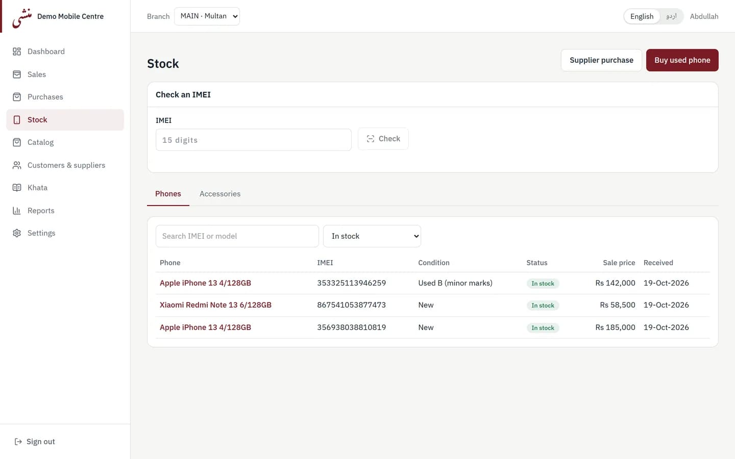
Task: Focus the 15 digits IMEI input field
Action: [x=254, y=140]
